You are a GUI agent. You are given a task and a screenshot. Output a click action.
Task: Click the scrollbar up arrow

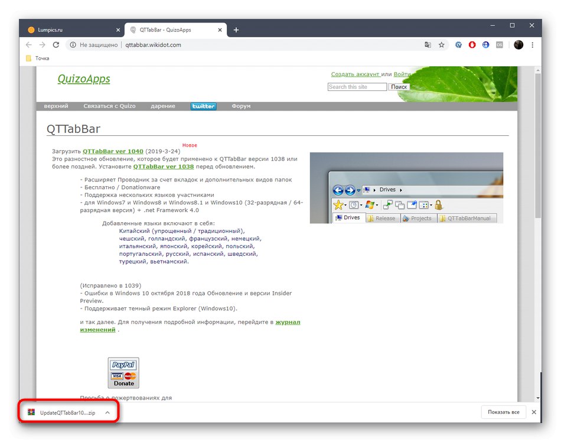[x=538, y=70]
